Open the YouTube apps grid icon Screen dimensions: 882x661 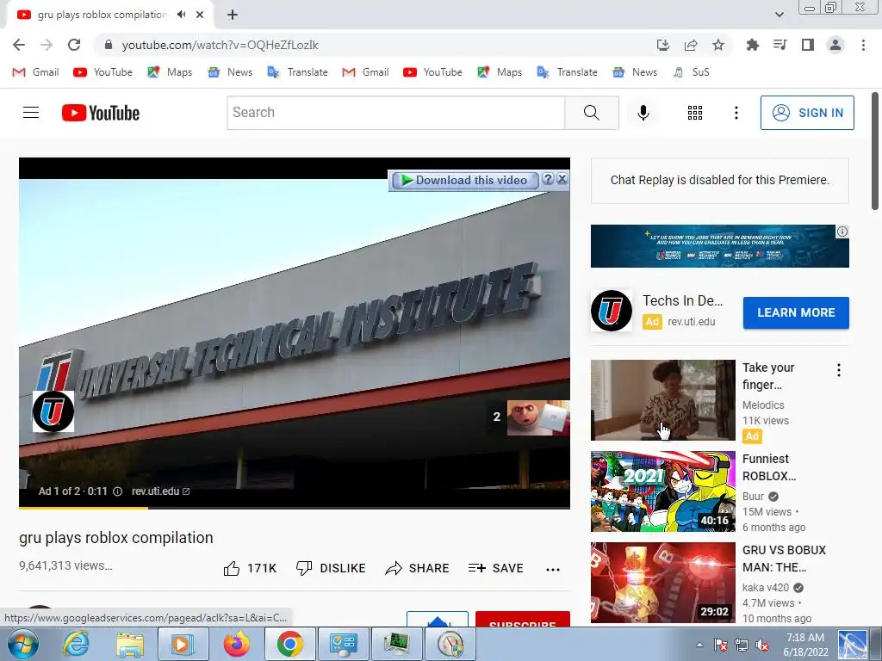[695, 113]
